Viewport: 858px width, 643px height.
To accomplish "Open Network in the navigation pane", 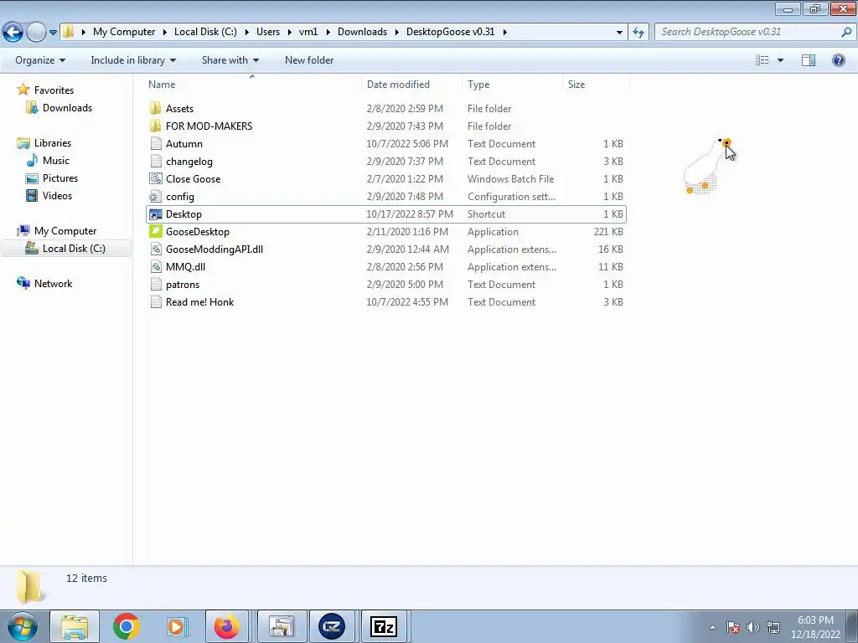I will click(x=53, y=283).
